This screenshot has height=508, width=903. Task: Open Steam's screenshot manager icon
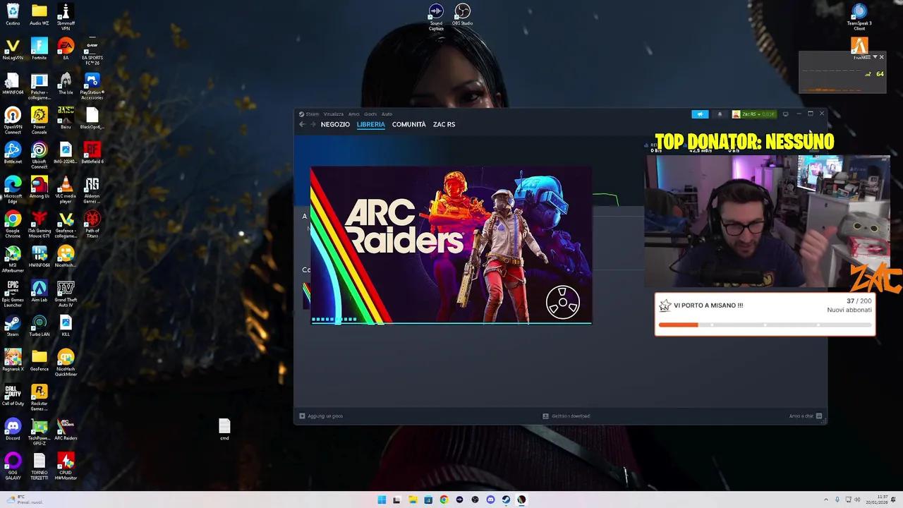tap(786, 114)
